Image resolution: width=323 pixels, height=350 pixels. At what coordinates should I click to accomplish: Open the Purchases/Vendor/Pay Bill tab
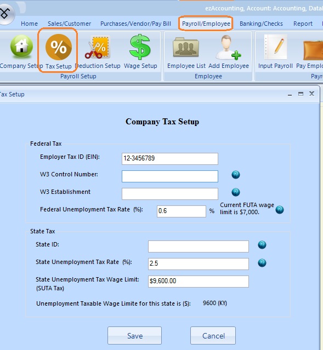pyautogui.click(x=135, y=24)
